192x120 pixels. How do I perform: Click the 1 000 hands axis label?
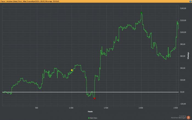pos(71,108)
